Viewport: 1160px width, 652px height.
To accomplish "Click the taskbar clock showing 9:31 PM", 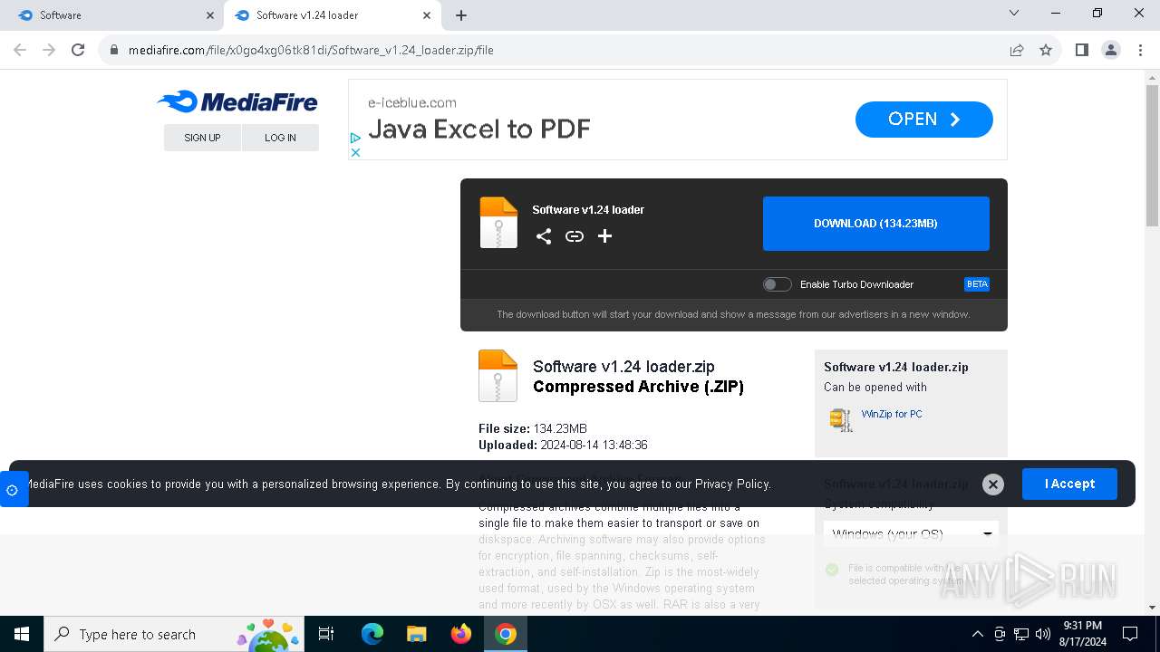I will [x=1082, y=634].
